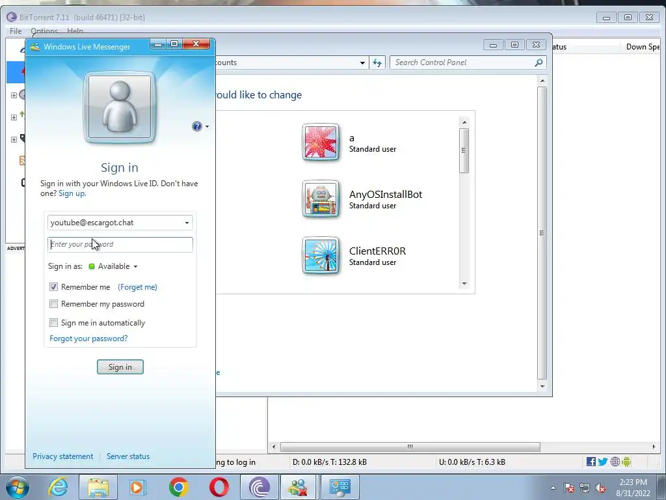
Task: Show hidden tray icons arrow
Action: tap(553, 488)
